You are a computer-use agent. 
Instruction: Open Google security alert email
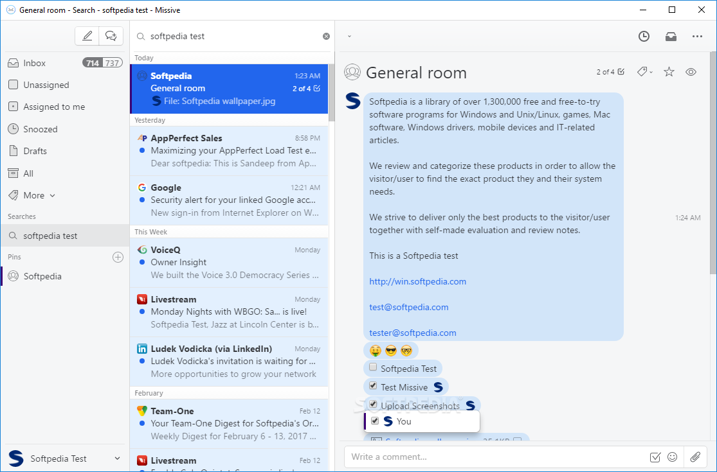point(229,200)
